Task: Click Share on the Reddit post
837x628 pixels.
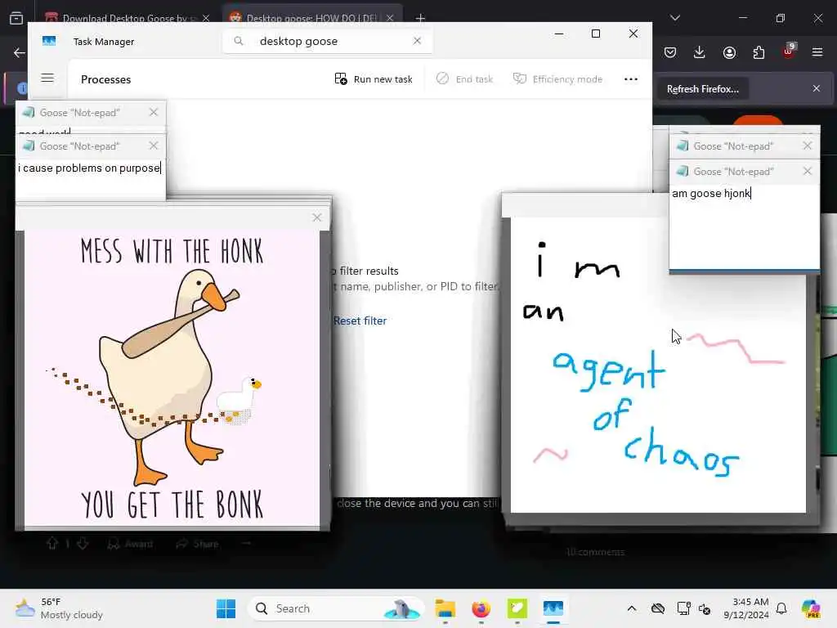Action: [198, 544]
